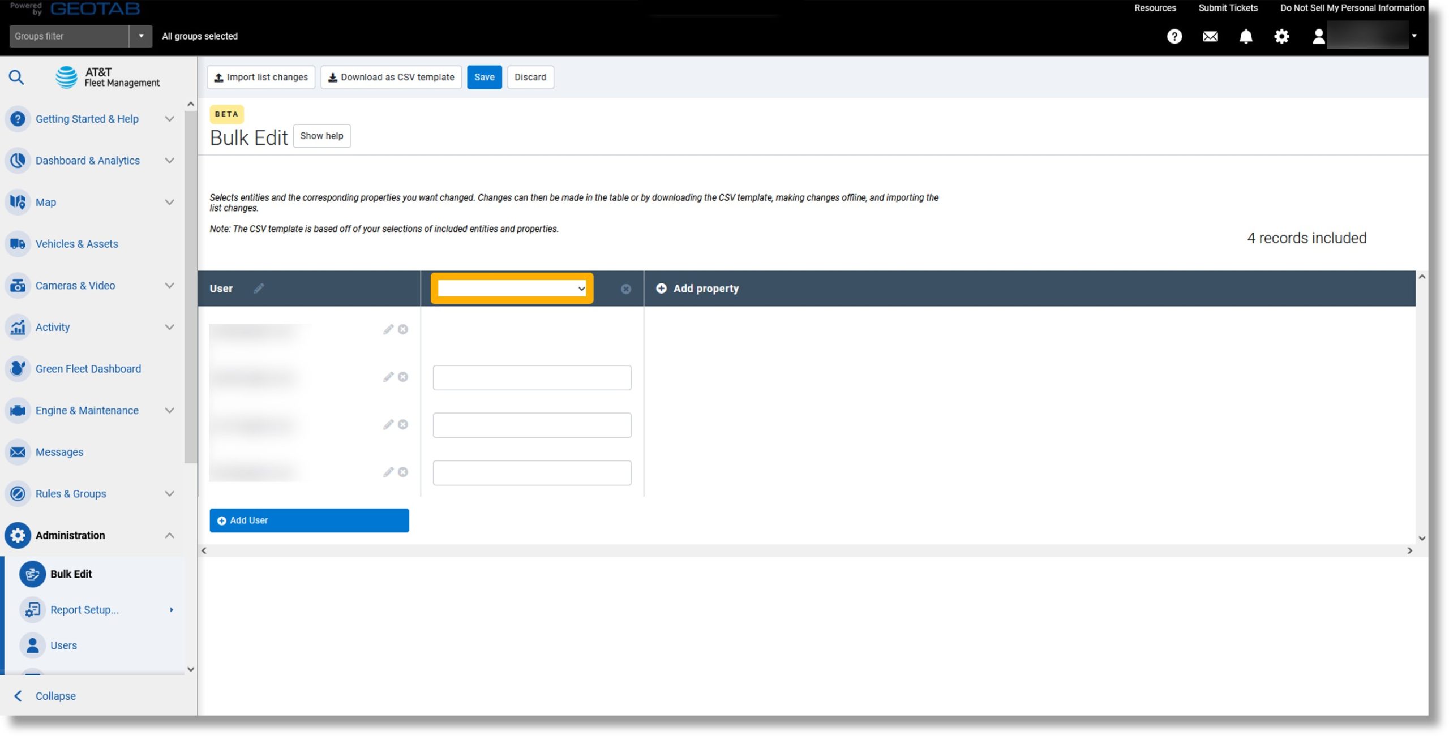Expand the Dashboard & Analytics chevron
The width and height of the screenshot is (1449, 736).
pyautogui.click(x=169, y=161)
